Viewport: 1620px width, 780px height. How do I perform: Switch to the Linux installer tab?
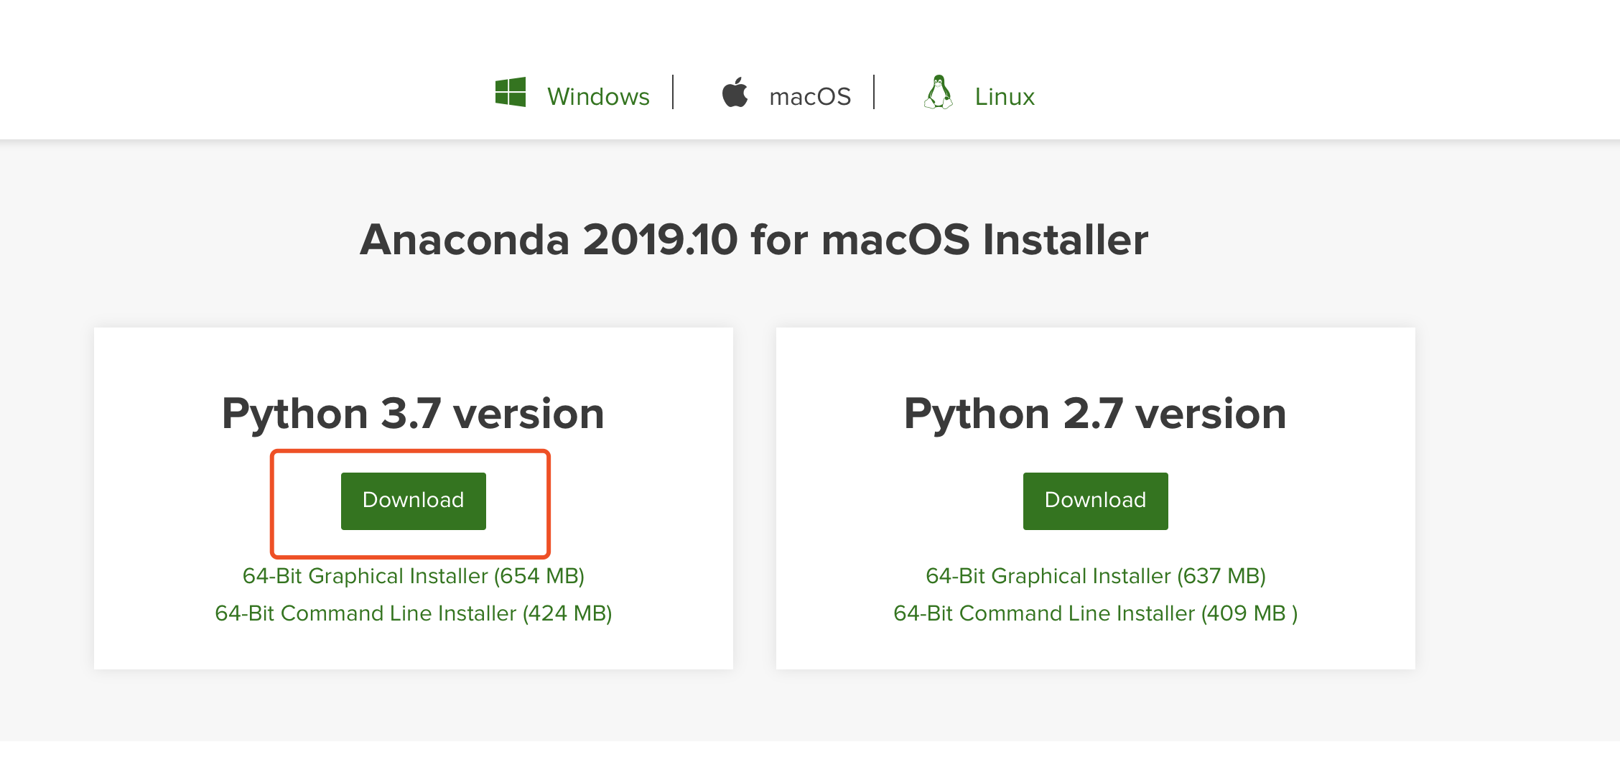(1003, 94)
